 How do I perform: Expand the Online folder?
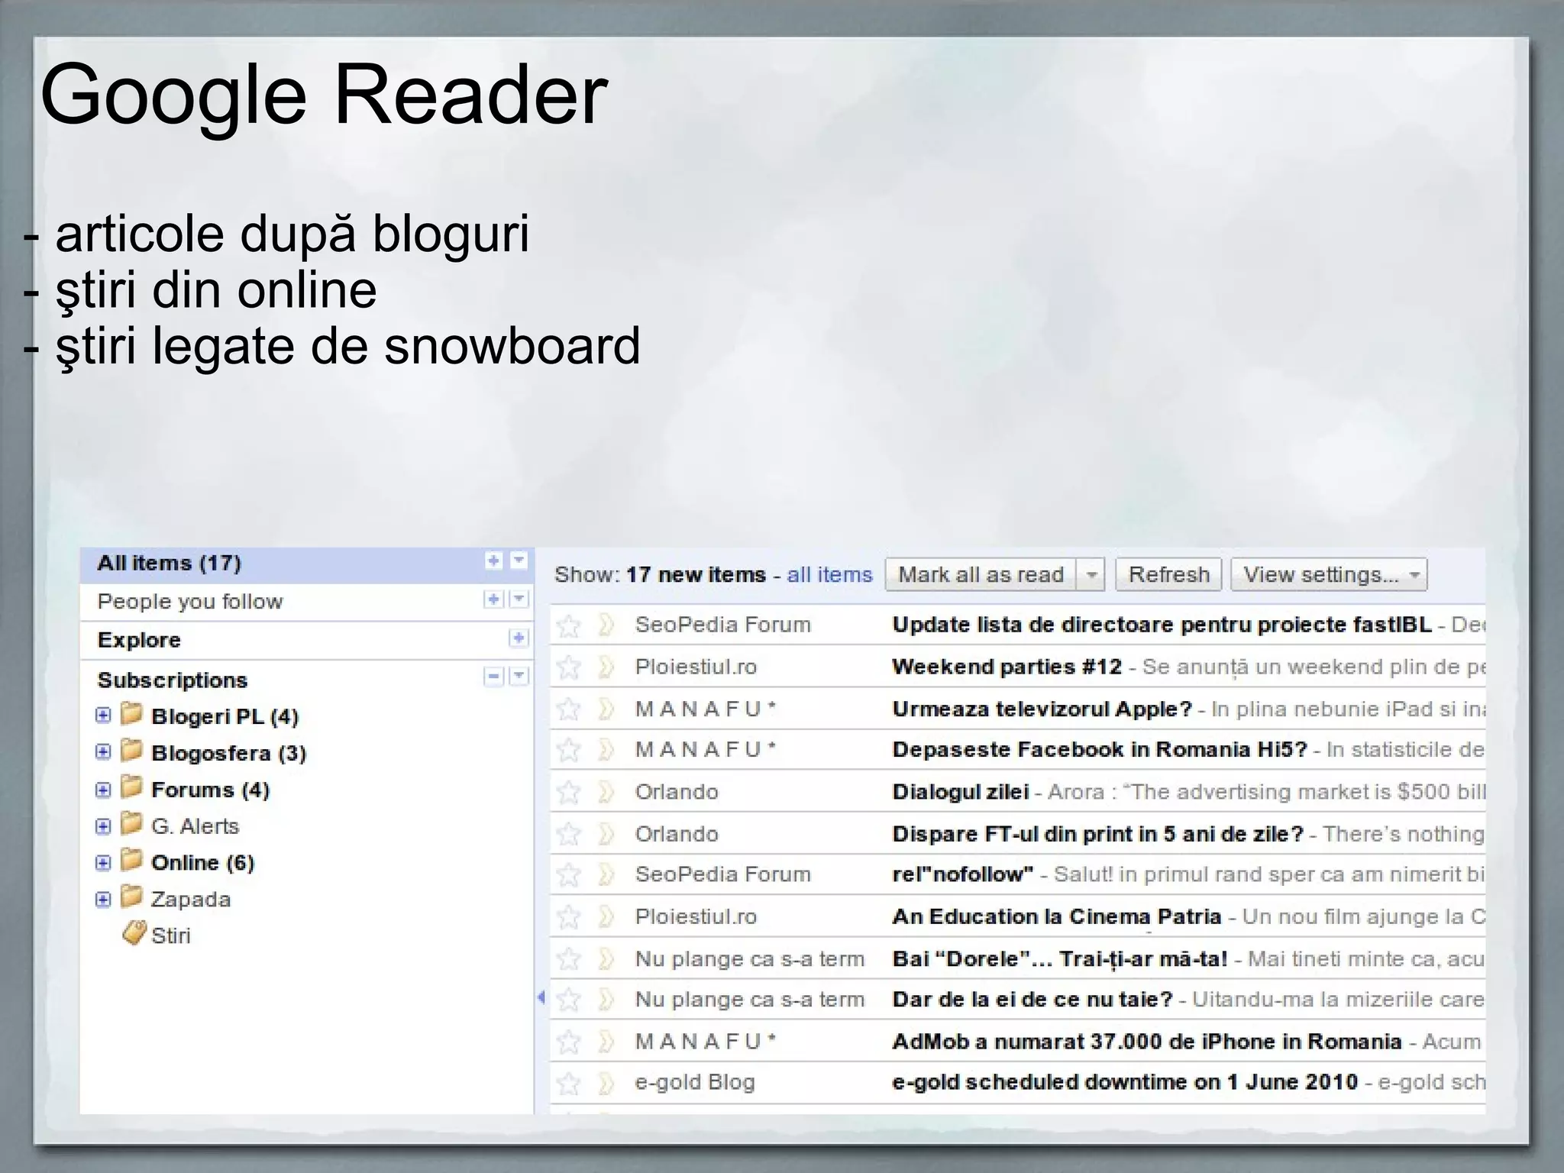coord(103,863)
